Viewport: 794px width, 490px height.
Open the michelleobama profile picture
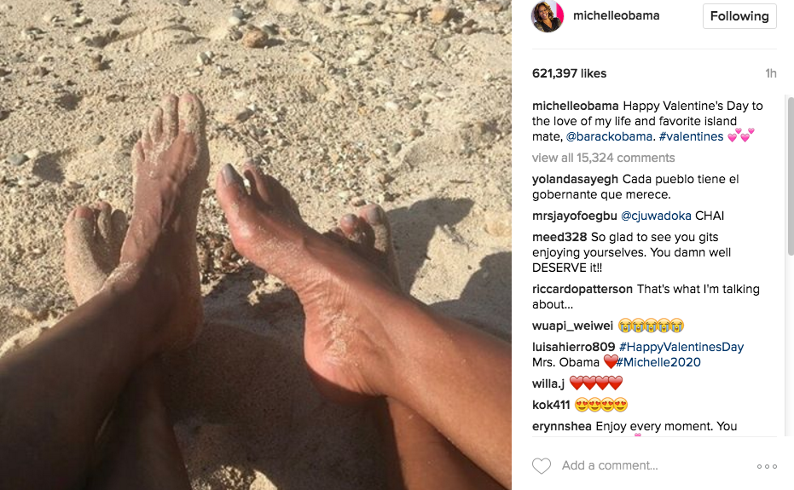coord(548,16)
